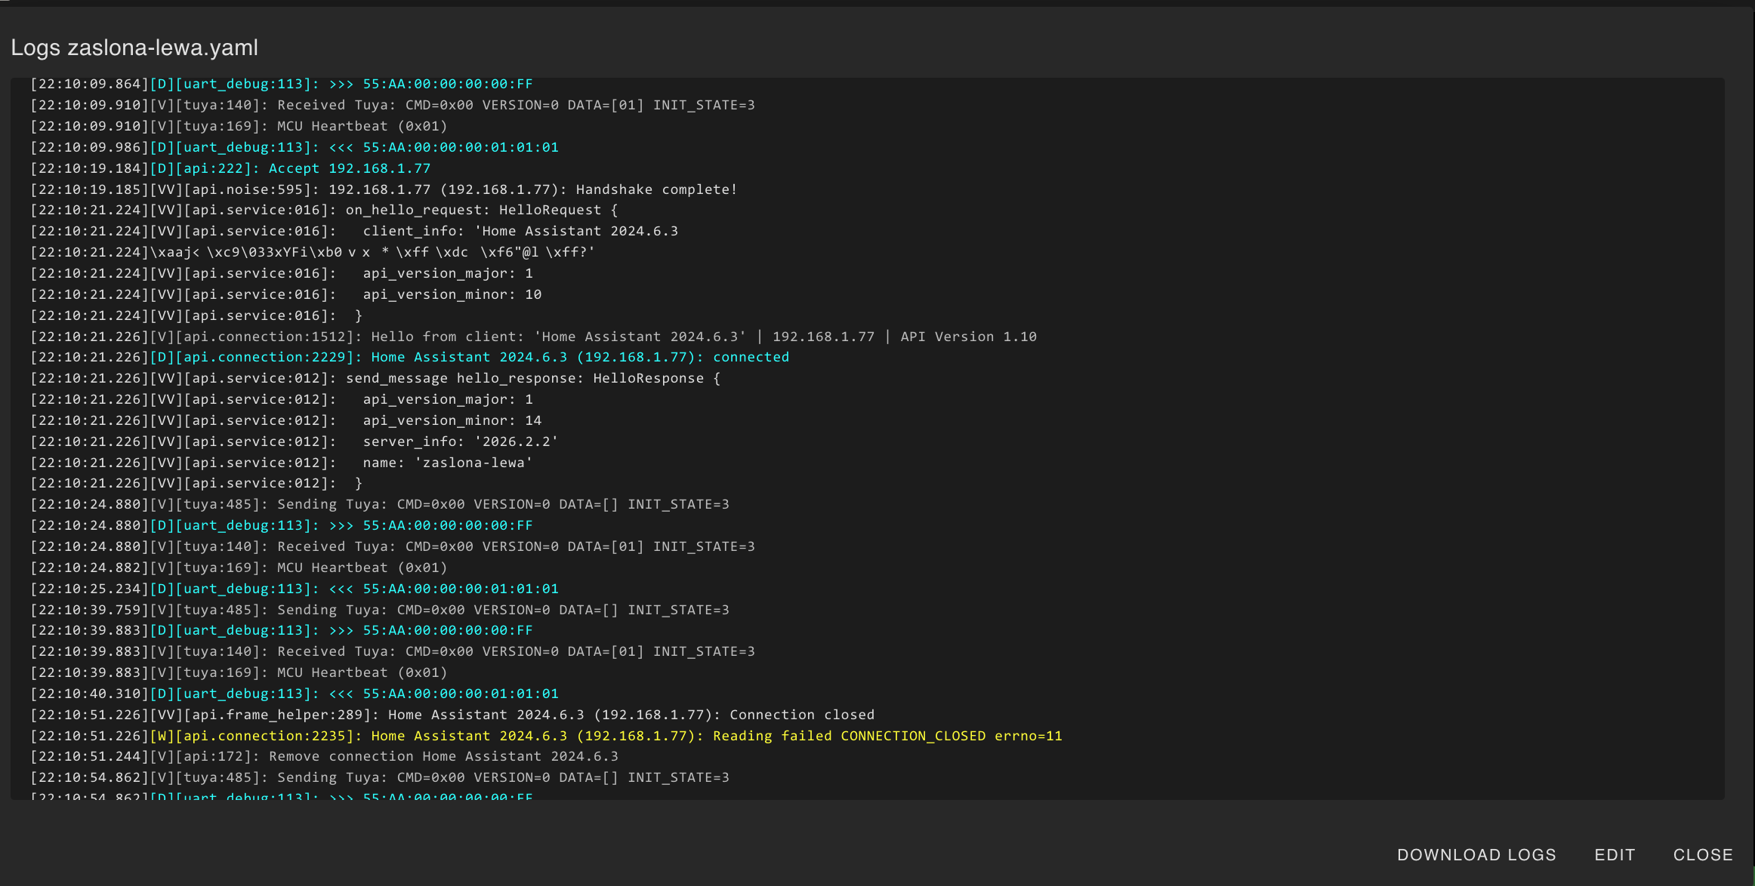Close the logs dialog with CLOSE
This screenshot has height=886, width=1755.
pos(1703,854)
